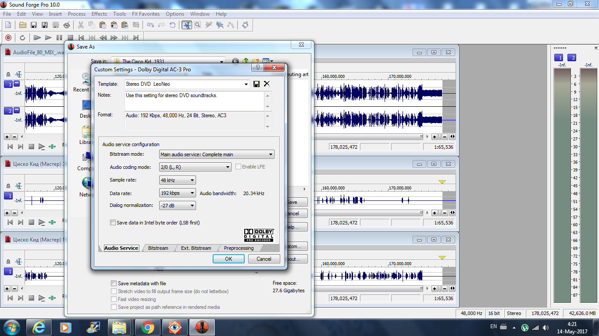Select the Edit tool in toolbar
This screenshot has height=336, width=599.
187,25
